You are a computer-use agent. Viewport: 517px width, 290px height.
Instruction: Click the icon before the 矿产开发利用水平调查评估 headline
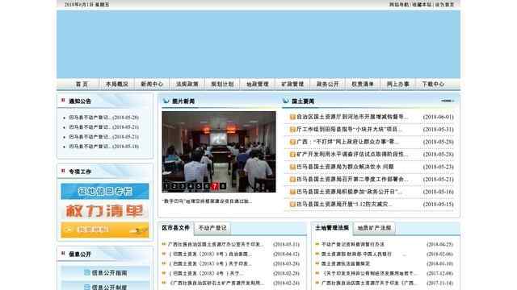coord(292,154)
